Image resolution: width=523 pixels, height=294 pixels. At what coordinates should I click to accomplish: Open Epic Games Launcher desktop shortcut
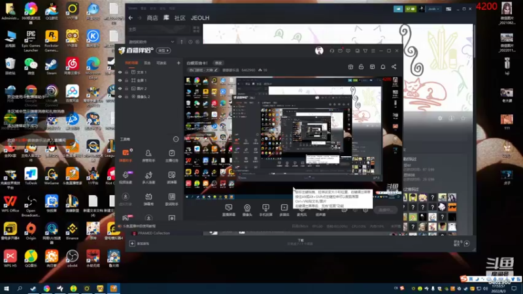pos(31,41)
